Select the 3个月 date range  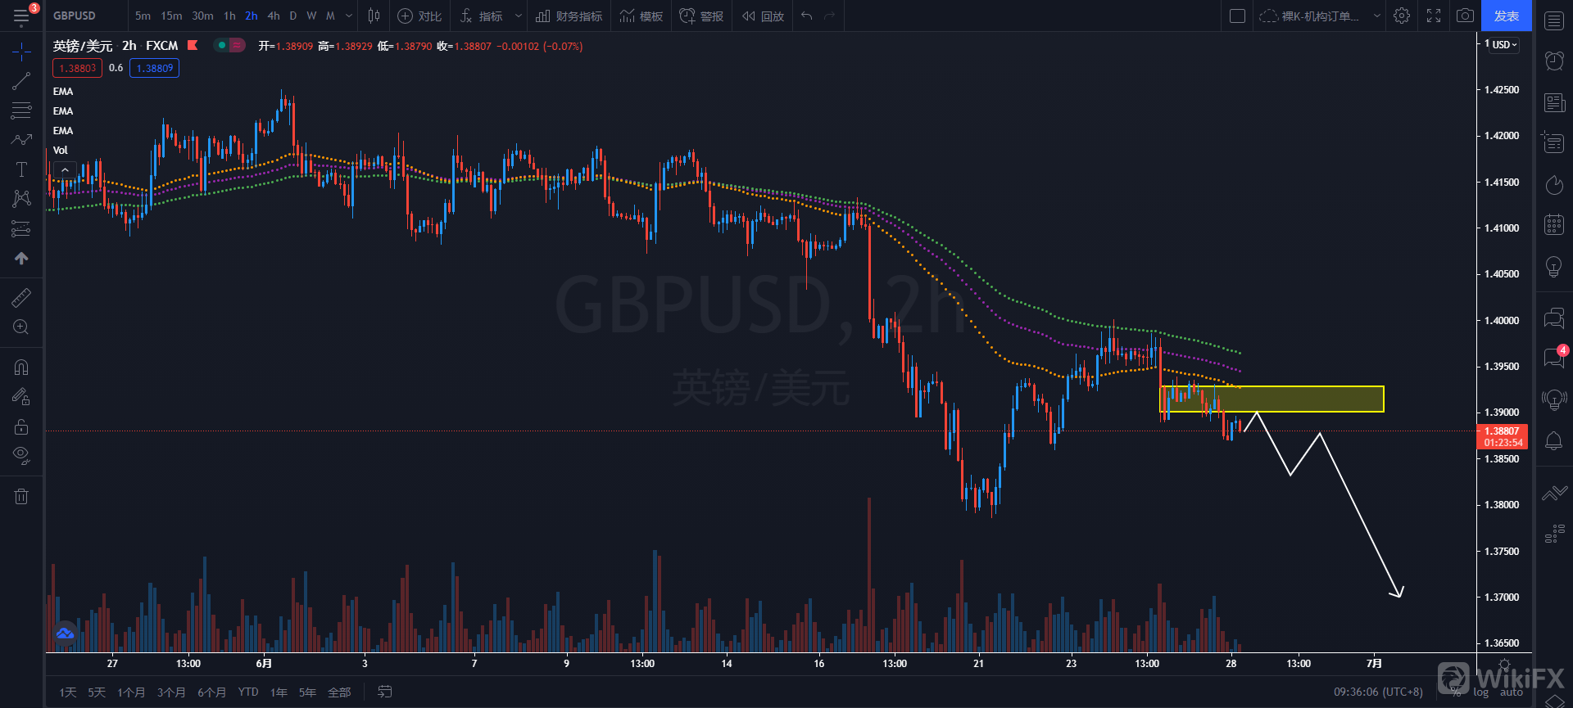(171, 692)
